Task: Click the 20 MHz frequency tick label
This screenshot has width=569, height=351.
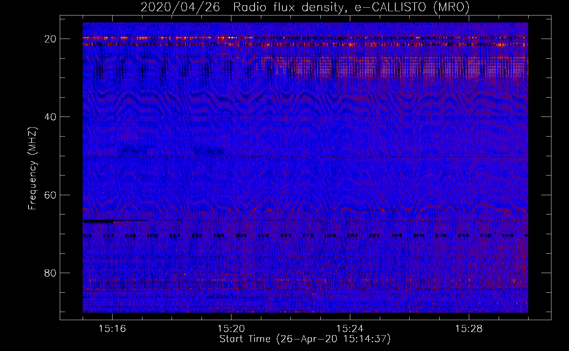Action: click(51, 39)
